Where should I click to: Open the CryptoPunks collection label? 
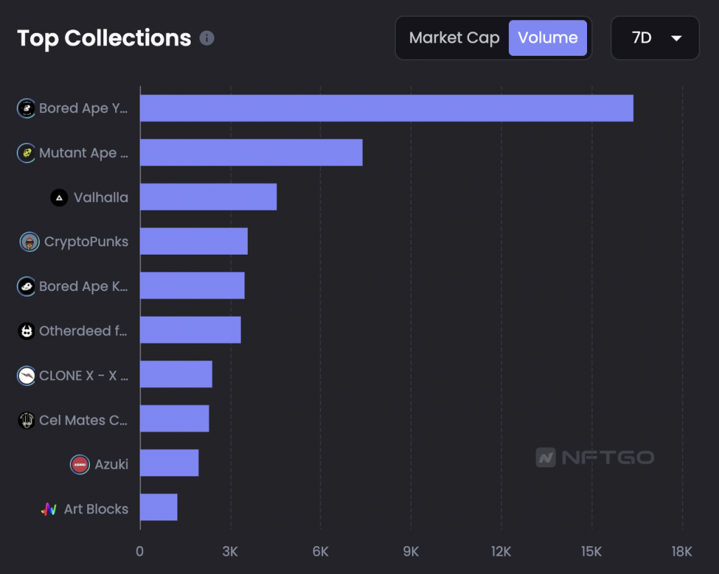[86, 242]
